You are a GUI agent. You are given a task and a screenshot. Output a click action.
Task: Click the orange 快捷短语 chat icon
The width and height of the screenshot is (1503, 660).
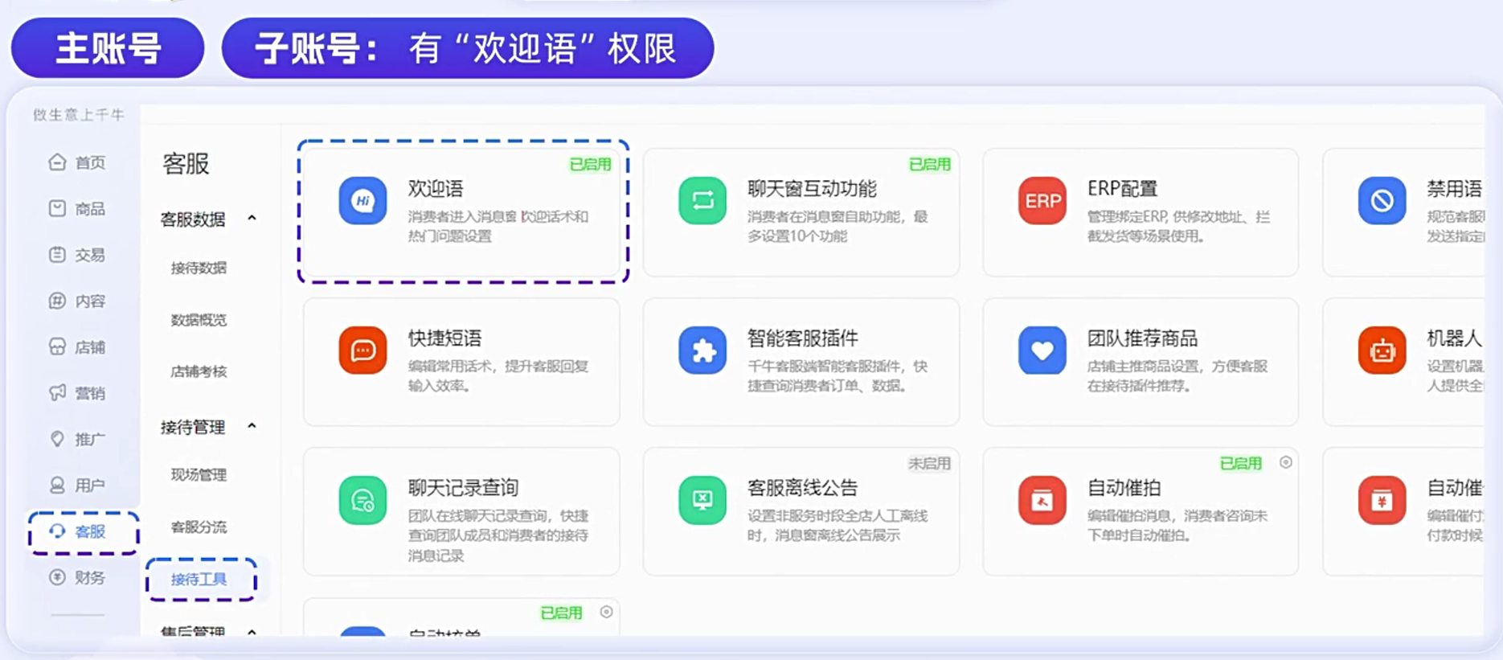coord(362,350)
